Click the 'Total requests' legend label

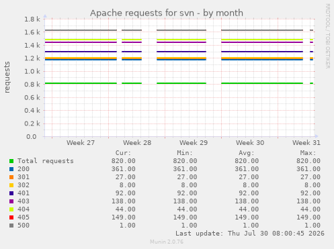(x=46, y=161)
